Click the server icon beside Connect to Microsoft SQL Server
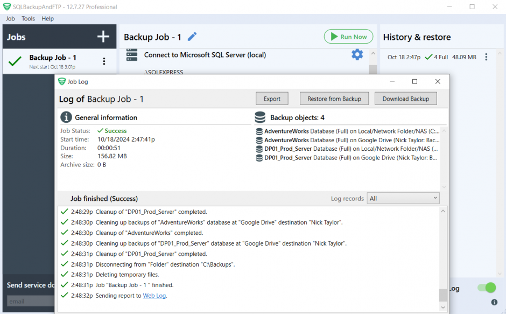 pyautogui.click(x=132, y=54)
